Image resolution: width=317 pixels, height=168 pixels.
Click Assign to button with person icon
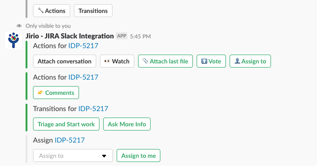click(250, 61)
